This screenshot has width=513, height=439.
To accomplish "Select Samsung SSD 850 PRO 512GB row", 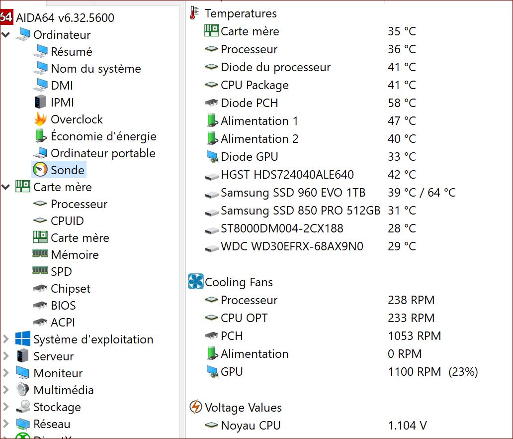I will pos(310,211).
